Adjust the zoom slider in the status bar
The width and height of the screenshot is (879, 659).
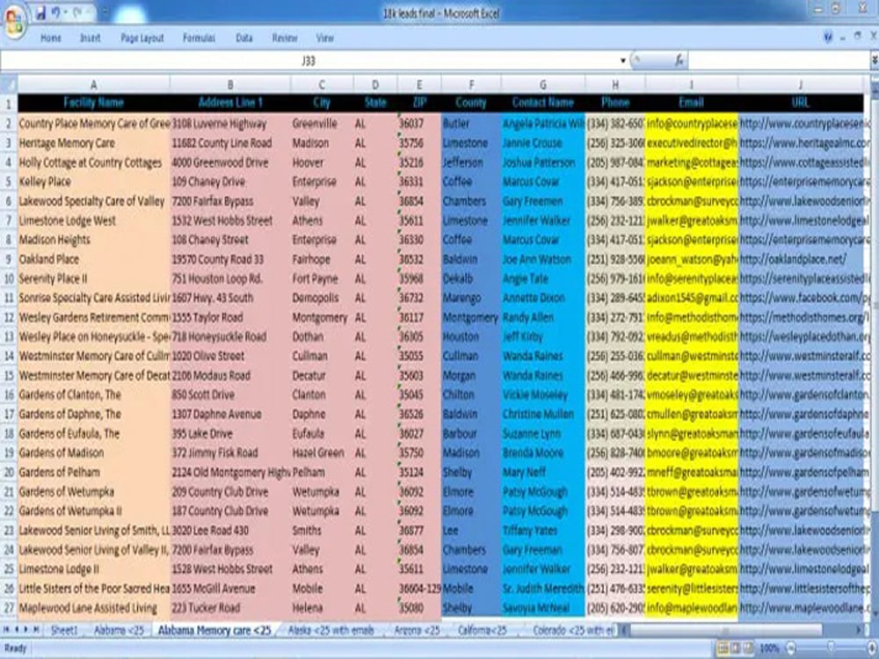[x=830, y=648]
